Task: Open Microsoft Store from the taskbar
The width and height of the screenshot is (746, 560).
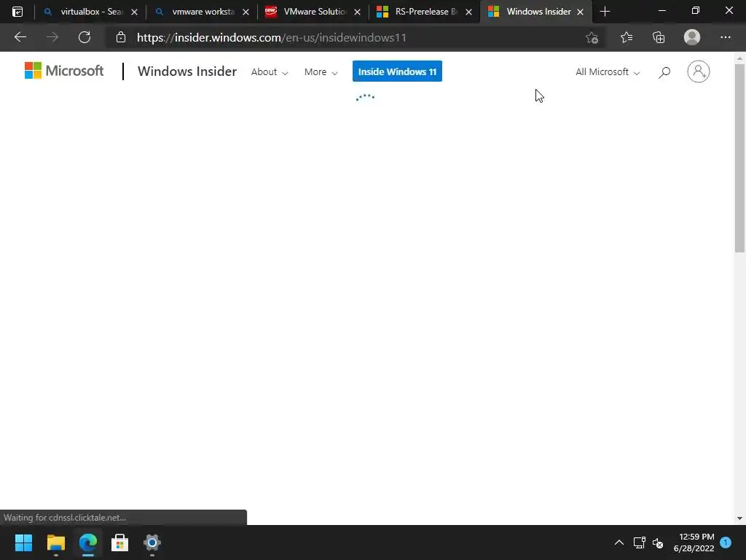Action: click(x=120, y=542)
